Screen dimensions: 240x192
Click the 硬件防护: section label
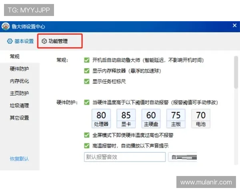coord(67,102)
